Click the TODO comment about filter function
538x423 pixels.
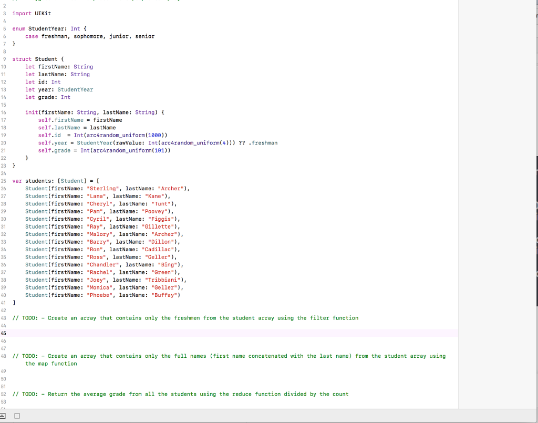[x=184, y=318]
